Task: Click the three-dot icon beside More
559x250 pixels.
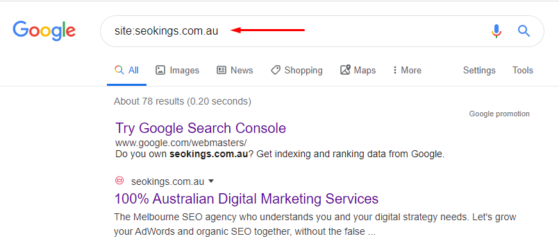Action: pyautogui.click(x=394, y=70)
